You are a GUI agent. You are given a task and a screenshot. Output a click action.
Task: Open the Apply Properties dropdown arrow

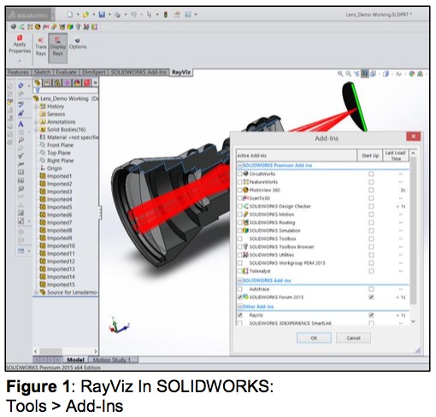[20, 61]
